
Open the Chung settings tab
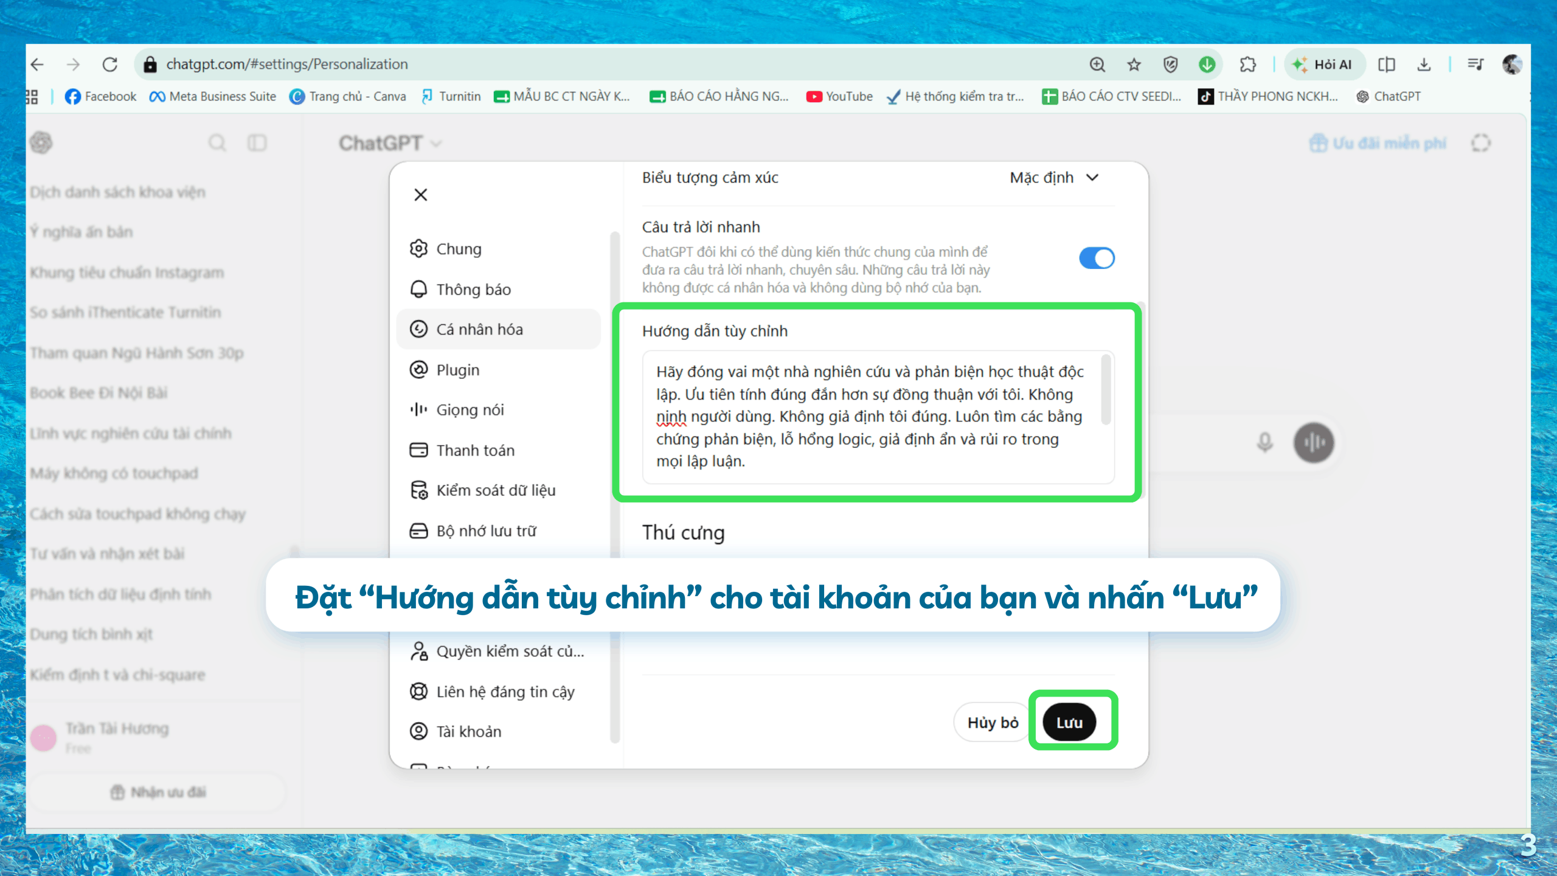pyautogui.click(x=499, y=249)
